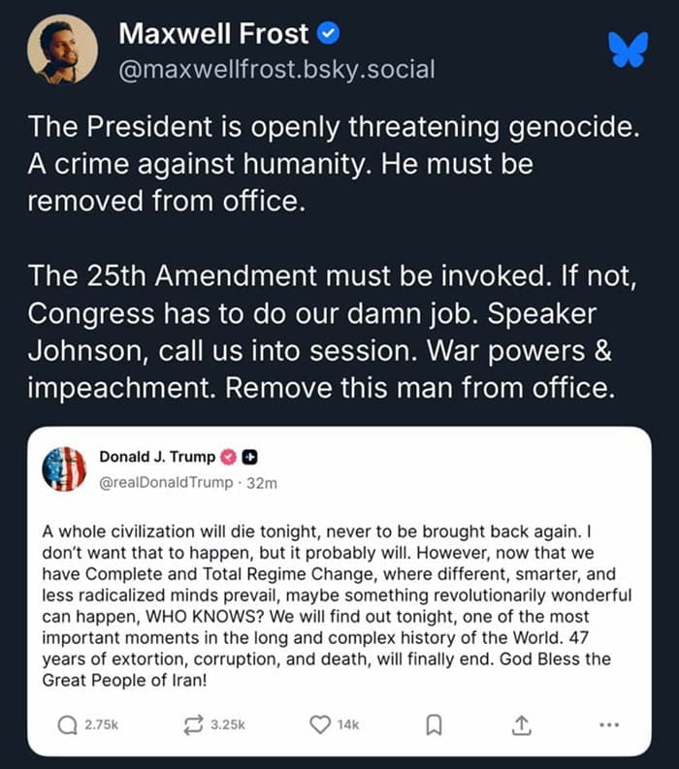
Task: Click the 2.75k reply count
Action: click(100, 723)
